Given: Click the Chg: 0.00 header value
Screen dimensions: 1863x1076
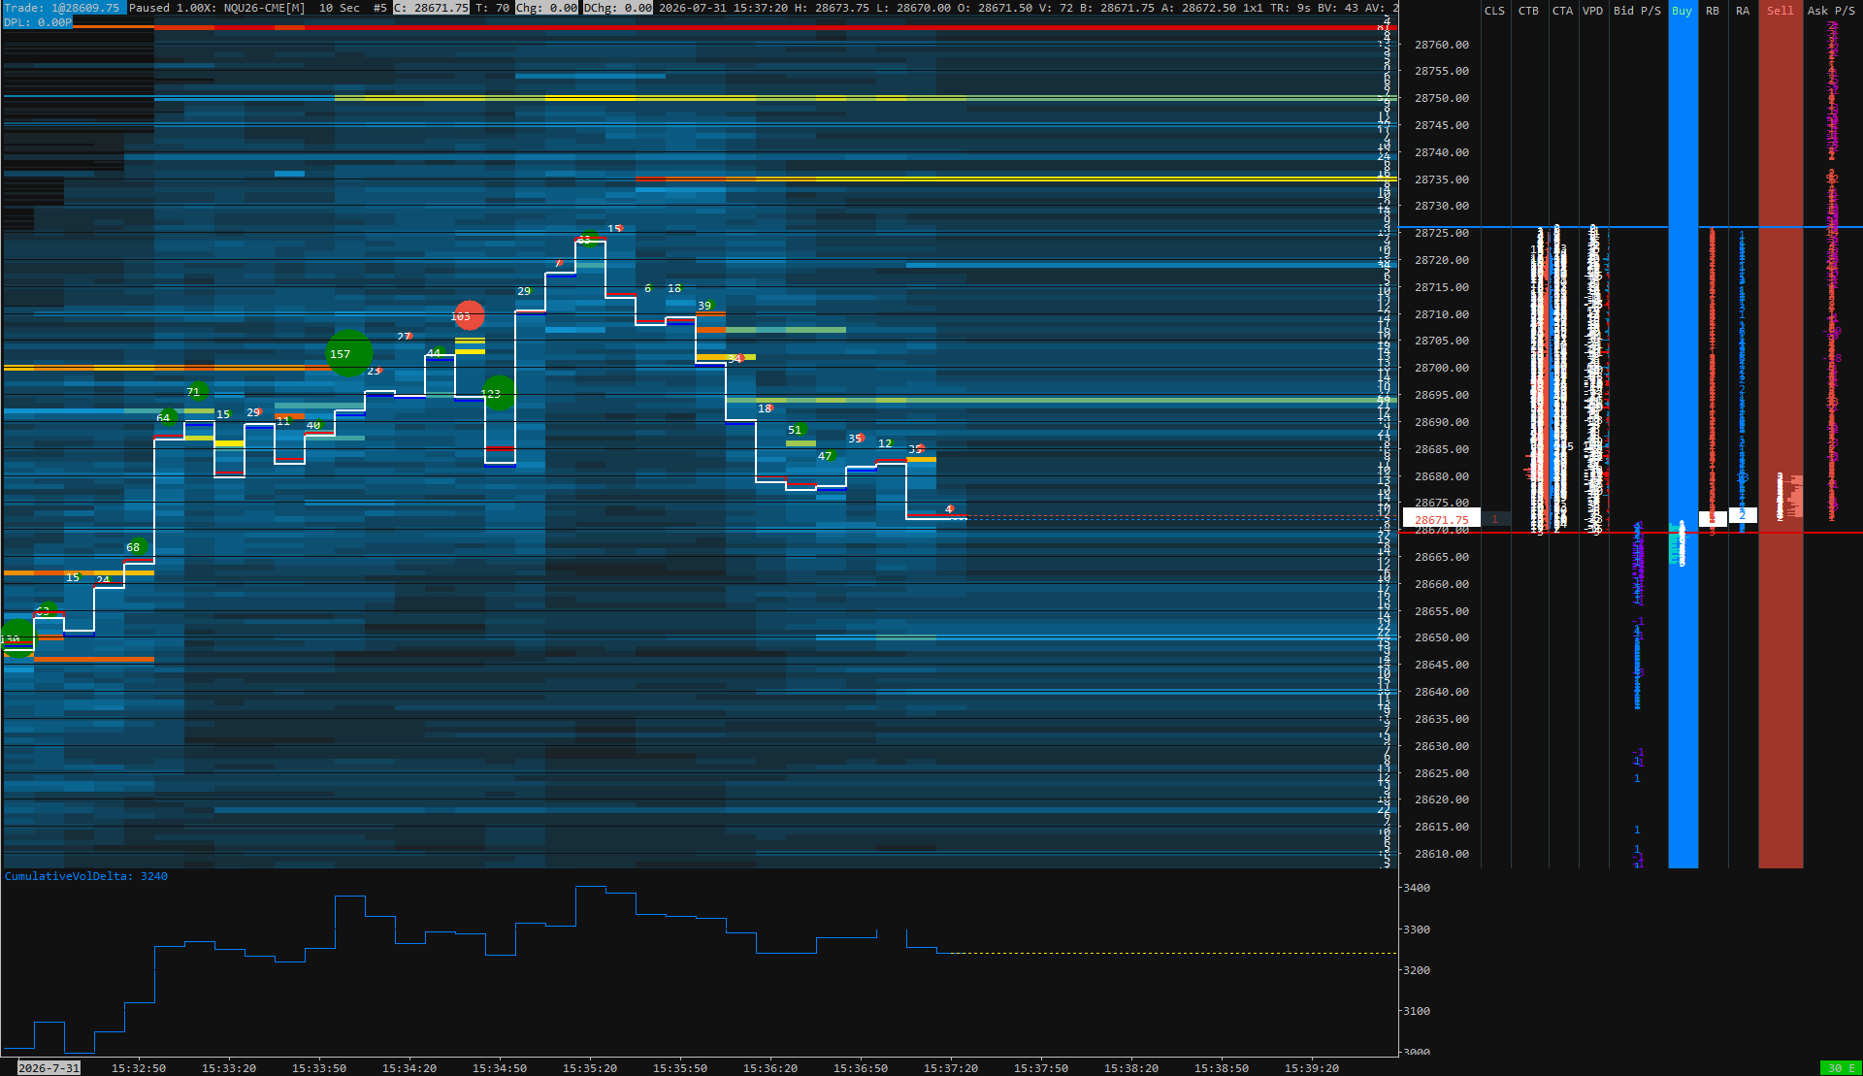Looking at the screenshot, I should [546, 8].
